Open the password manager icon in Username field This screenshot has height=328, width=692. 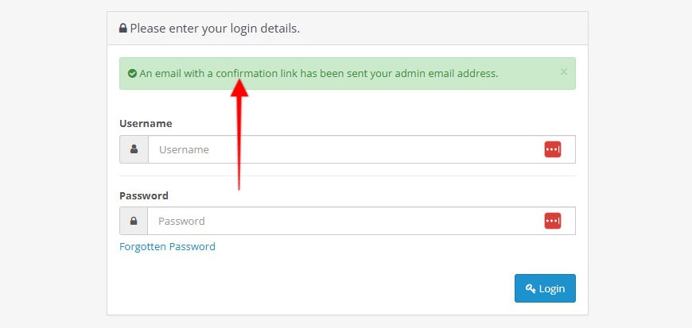point(553,149)
